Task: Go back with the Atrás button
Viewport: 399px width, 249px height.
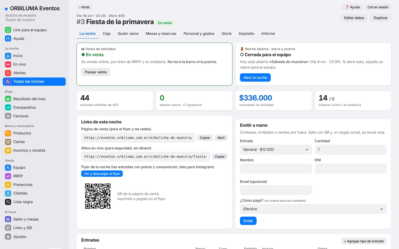Action: tap(84, 7)
